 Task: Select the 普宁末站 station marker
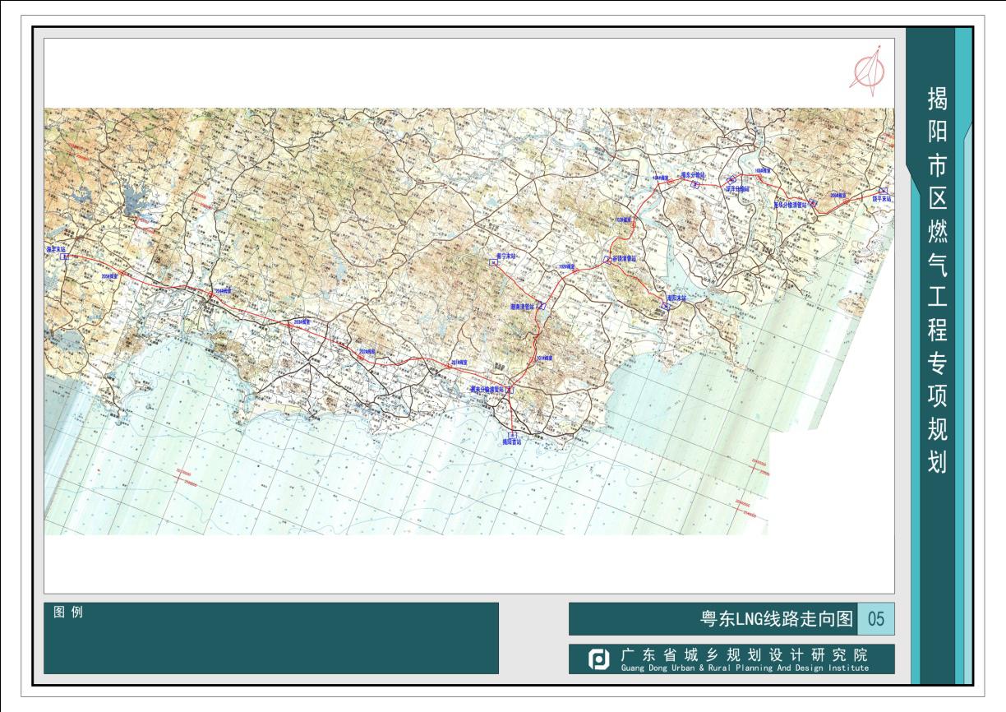492,262
